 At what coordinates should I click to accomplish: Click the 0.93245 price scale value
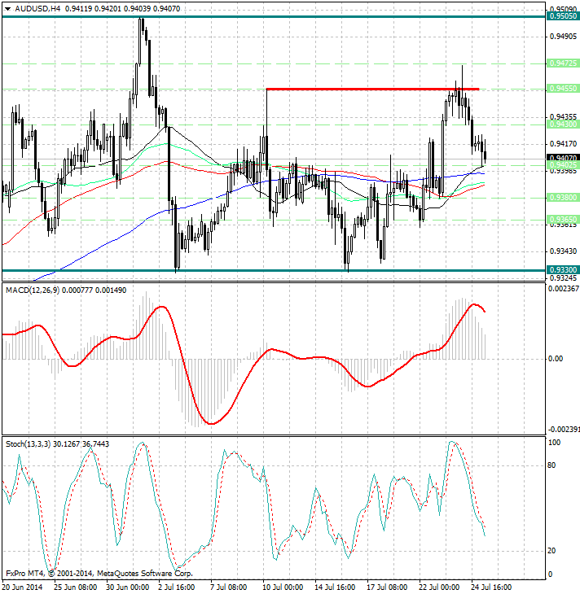pos(564,278)
